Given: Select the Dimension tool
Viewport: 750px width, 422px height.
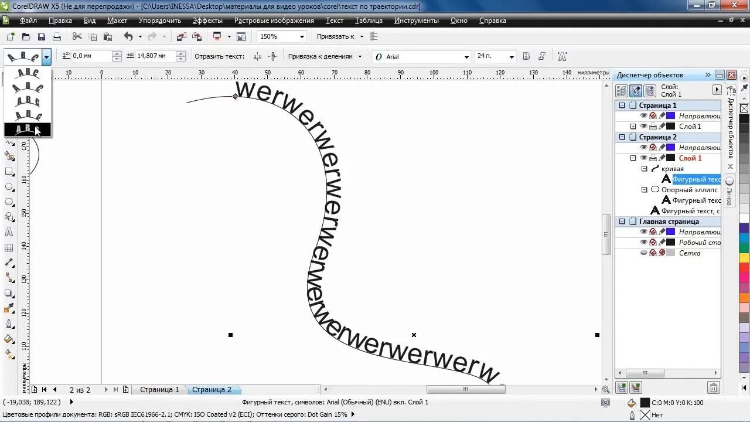Looking at the screenshot, I should coord(9,263).
